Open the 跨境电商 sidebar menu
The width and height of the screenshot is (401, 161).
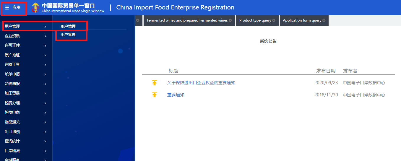[12, 113]
